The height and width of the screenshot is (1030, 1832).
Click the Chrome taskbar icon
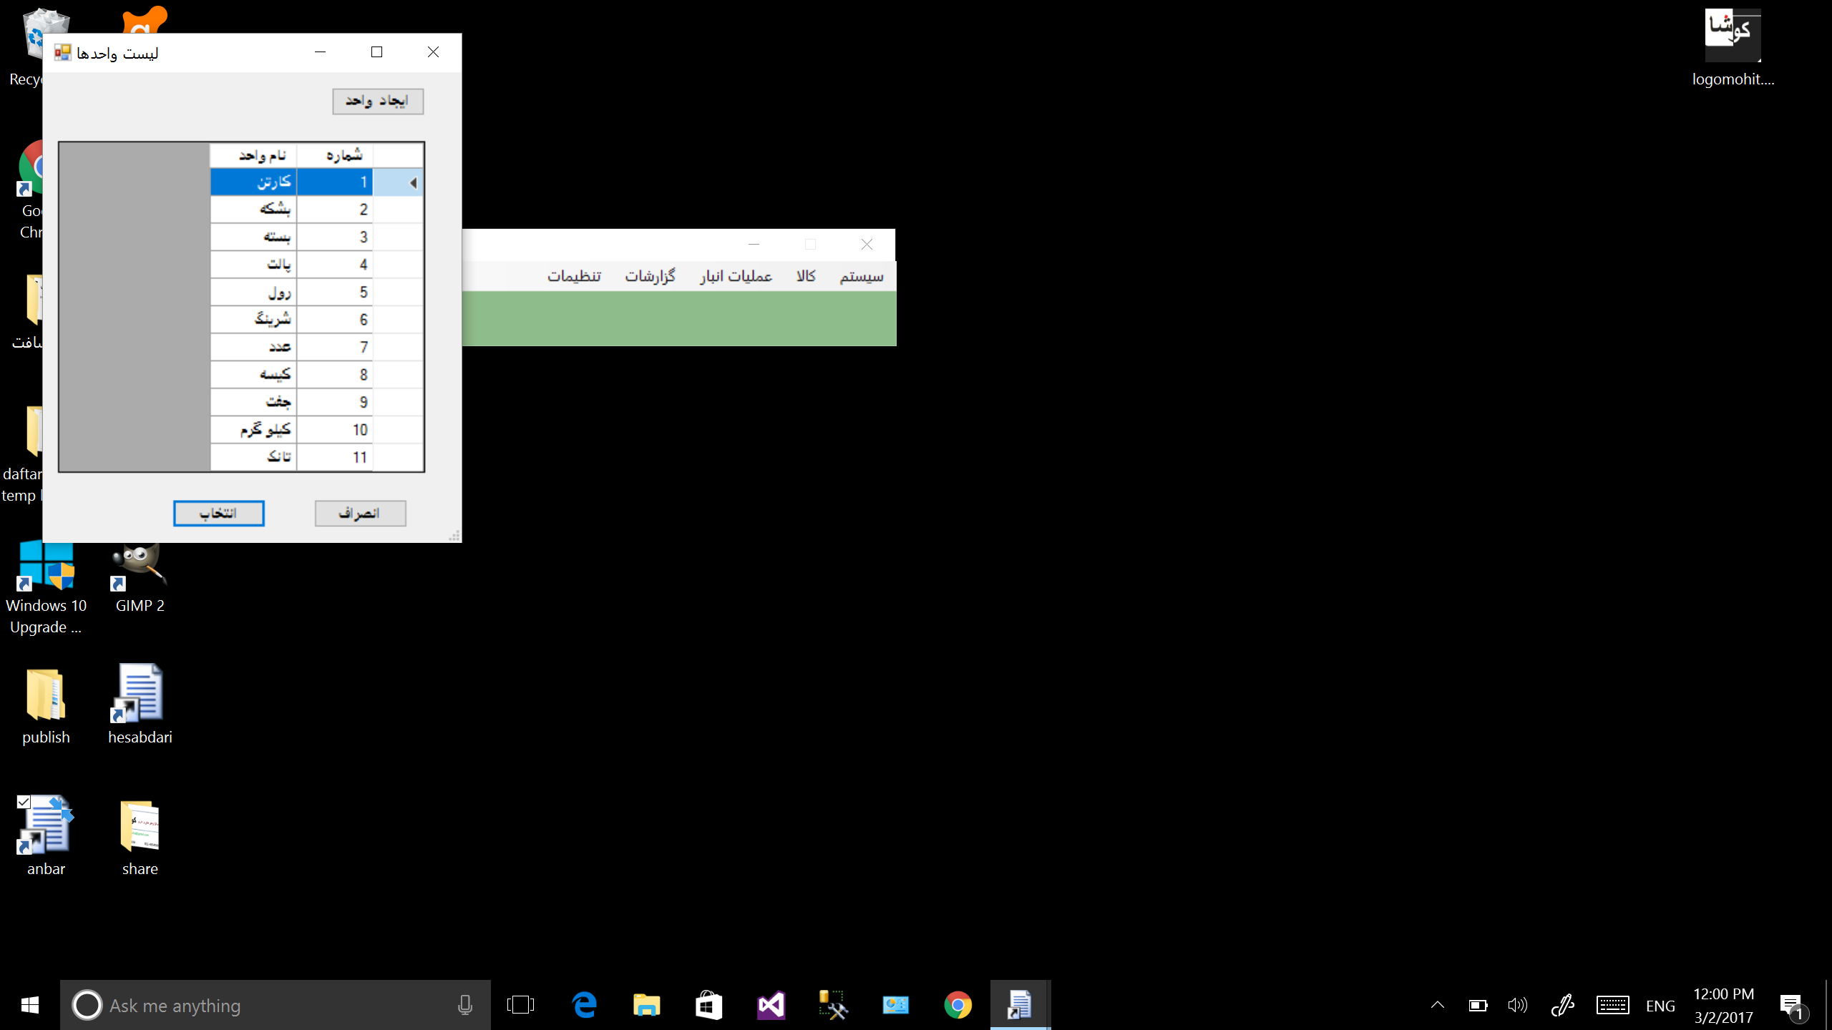pyautogui.click(x=958, y=1005)
